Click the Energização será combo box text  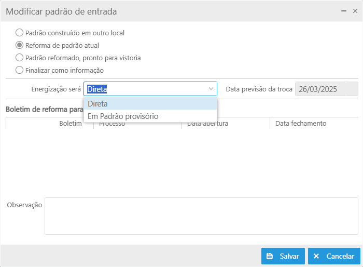coord(145,89)
